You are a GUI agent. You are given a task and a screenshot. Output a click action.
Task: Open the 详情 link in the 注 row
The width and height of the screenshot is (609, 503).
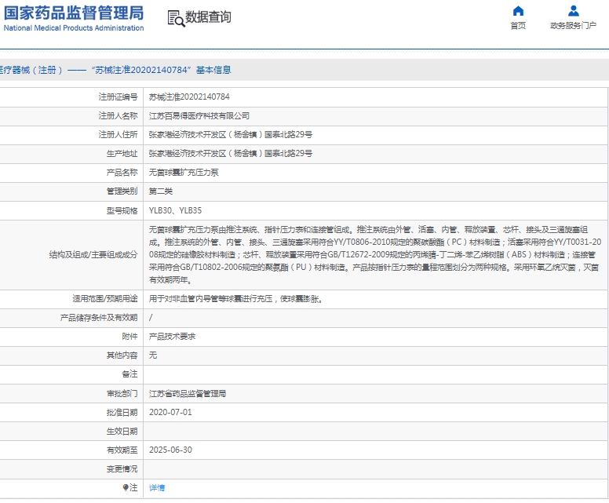(157, 487)
